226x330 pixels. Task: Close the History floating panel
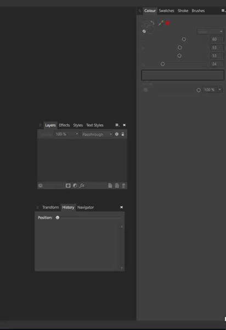coord(121,207)
